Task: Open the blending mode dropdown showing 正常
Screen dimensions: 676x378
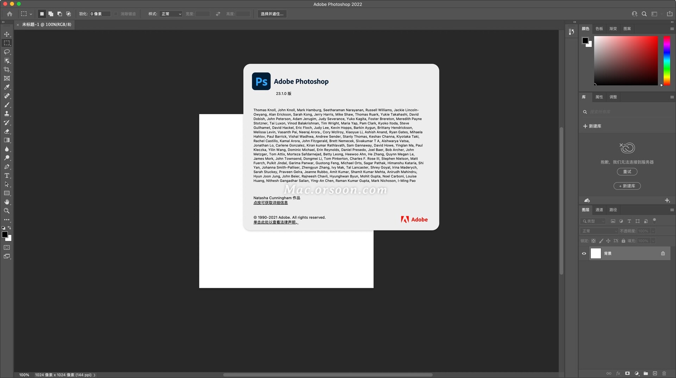Action: point(599,231)
